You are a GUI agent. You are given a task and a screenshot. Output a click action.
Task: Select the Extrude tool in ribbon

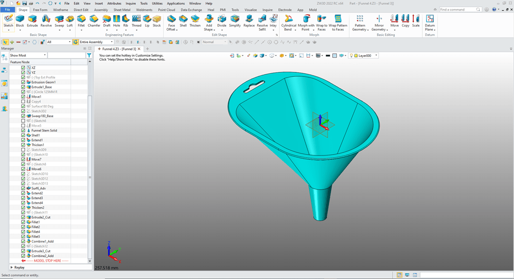33,21
